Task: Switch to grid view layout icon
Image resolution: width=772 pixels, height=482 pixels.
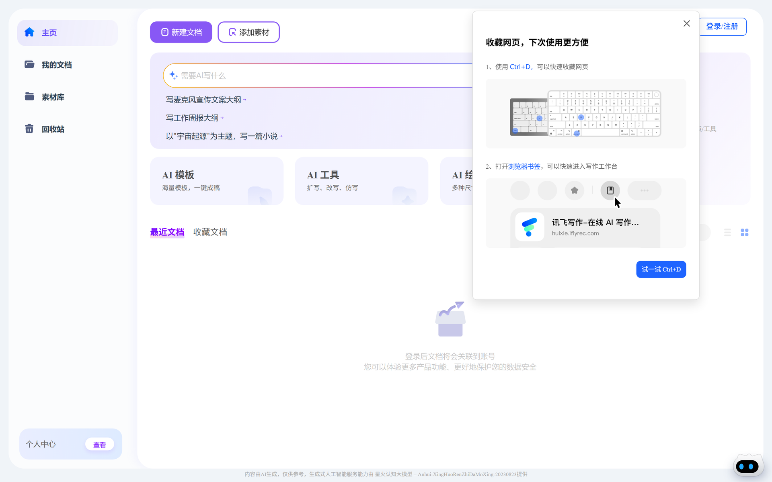Action: click(x=745, y=233)
